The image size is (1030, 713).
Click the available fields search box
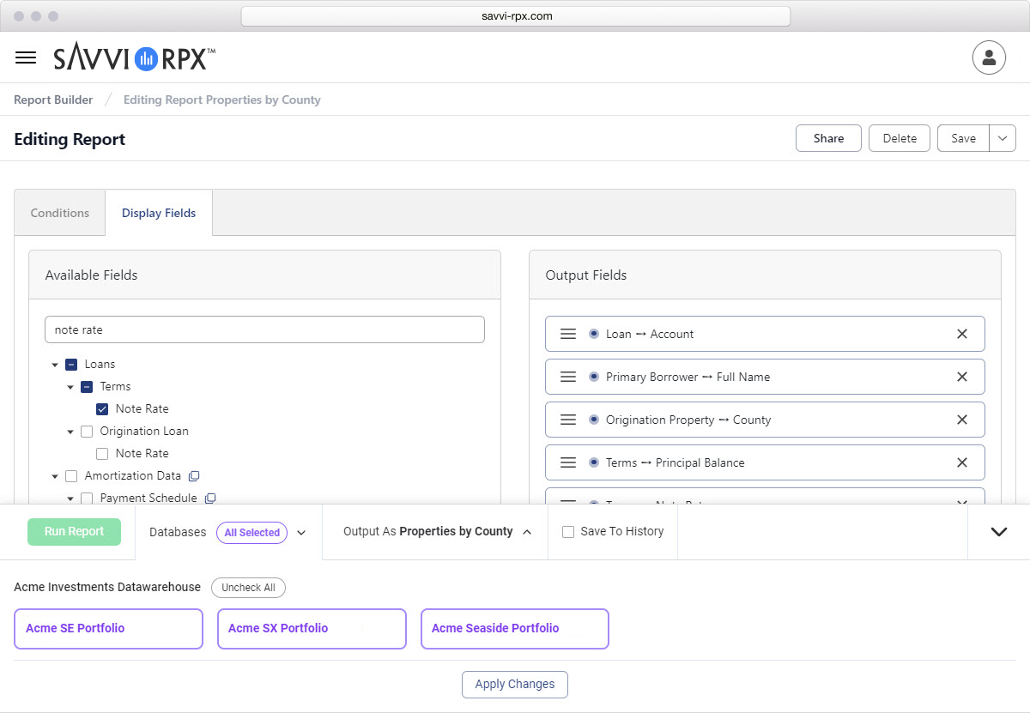[264, 329]
